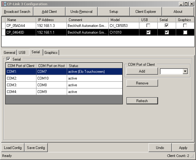
Task: Select the Serial tab
Action: (36, 52)
